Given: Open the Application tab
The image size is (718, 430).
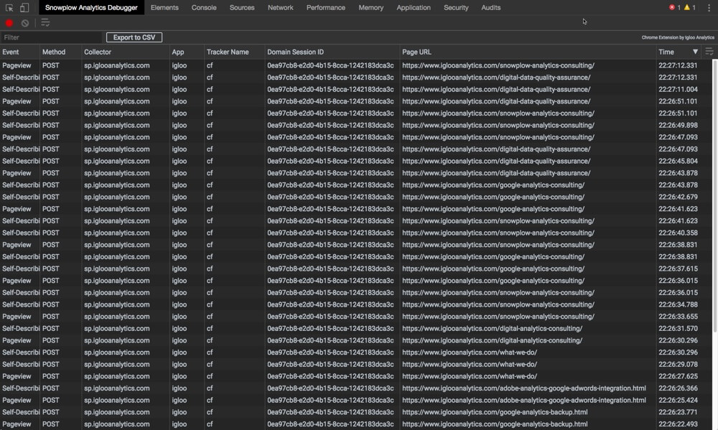Looking at the screenshot, I should (414, 7).
